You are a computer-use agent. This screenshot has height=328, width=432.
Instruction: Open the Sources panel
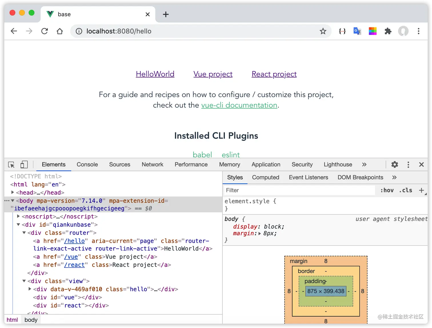coord(120,164)
